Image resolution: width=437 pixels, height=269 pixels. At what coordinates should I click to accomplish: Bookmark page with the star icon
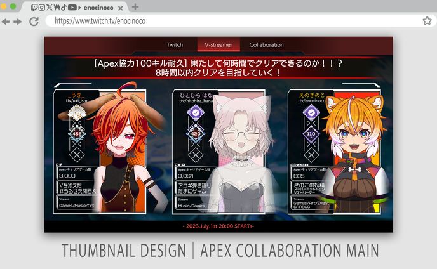427,20
